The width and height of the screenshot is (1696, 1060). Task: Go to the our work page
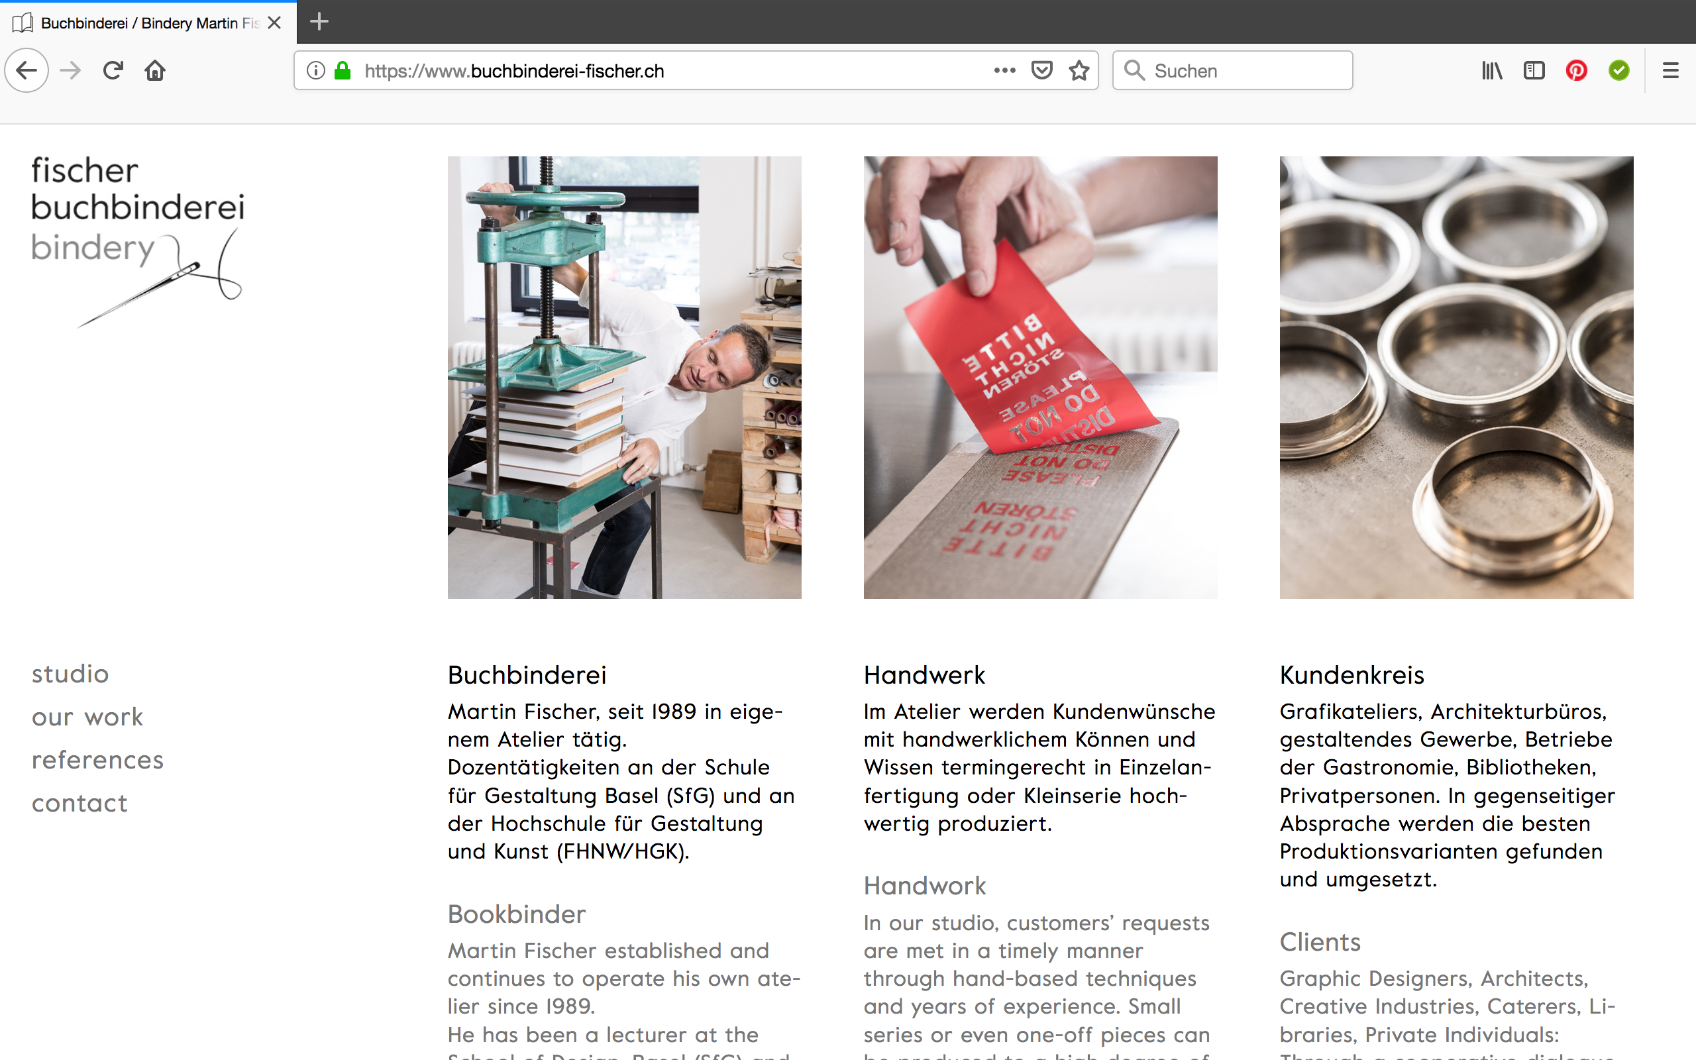click(87, 717)
